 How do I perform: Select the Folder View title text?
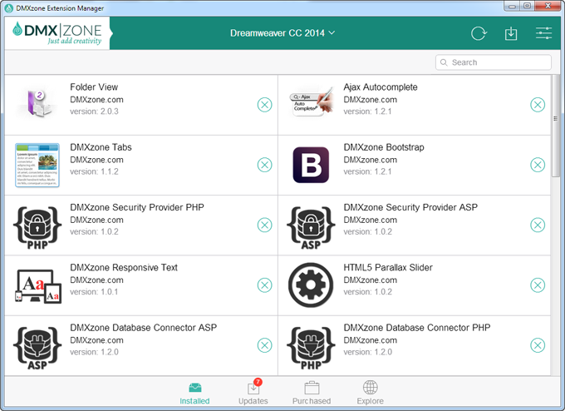click(94, 87)
